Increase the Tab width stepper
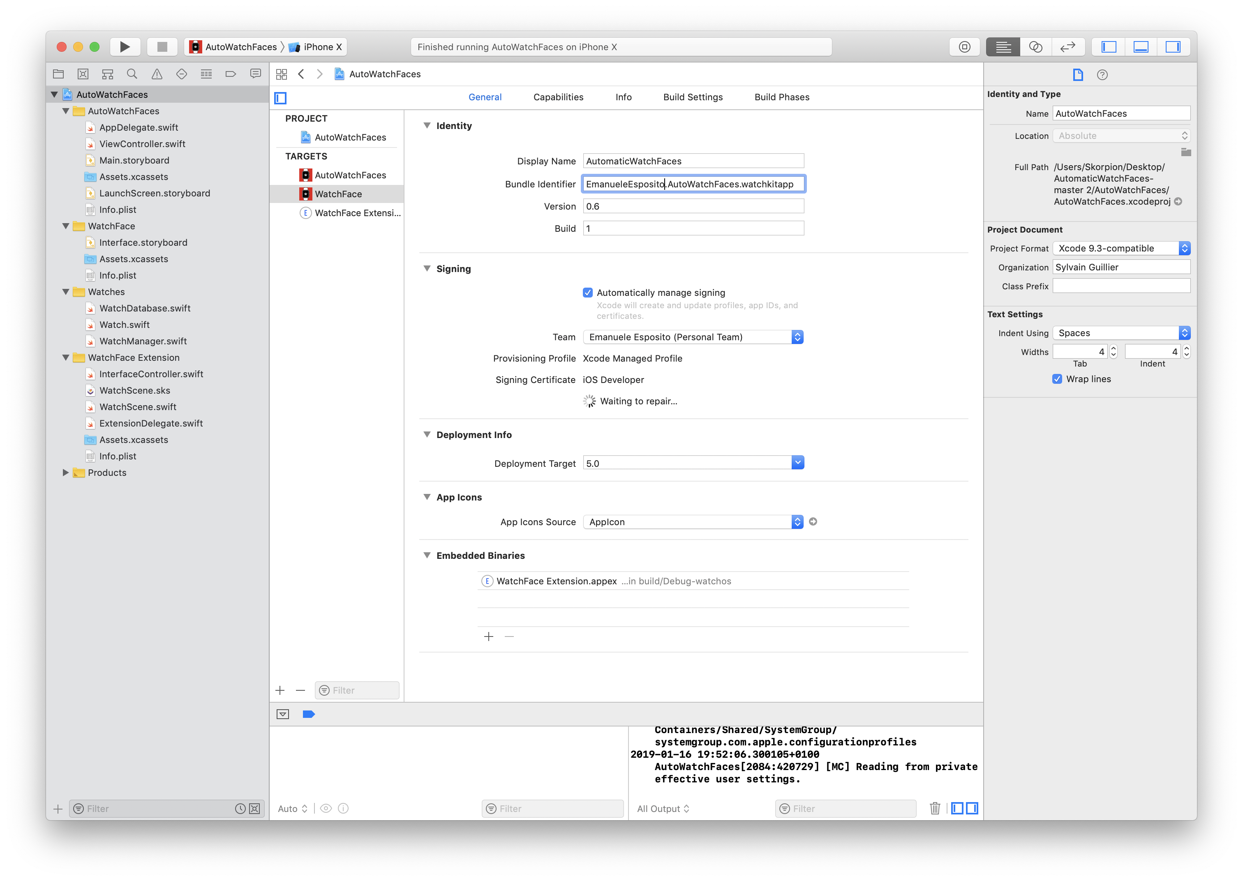 pos(1114,348)
